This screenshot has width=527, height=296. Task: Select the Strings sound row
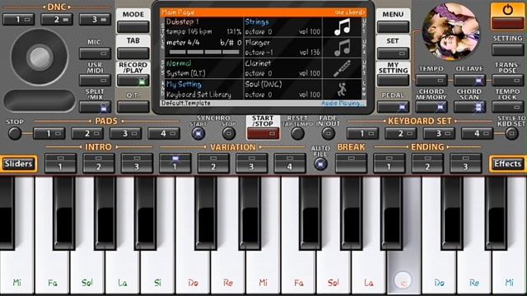click(282, 27)
